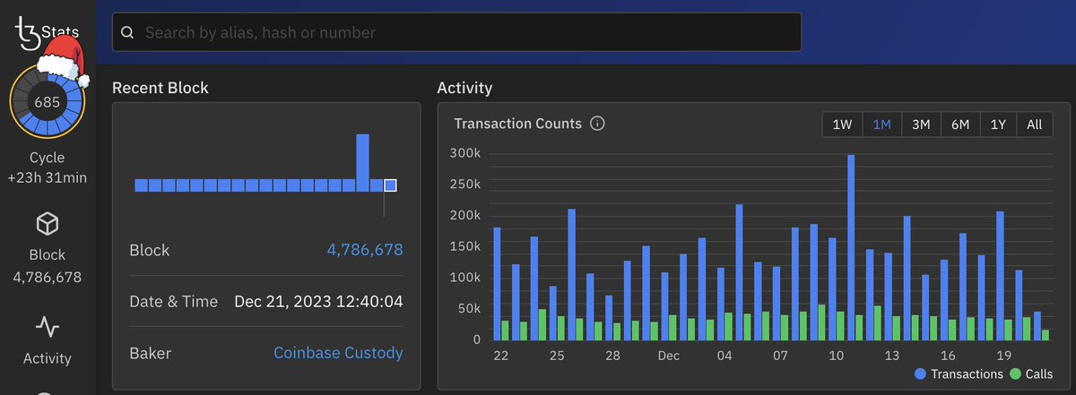Open the Block cube icon in sidebar
Image resolution: width=1076 pixels, height=395 pixels.
tap(47, 224)
